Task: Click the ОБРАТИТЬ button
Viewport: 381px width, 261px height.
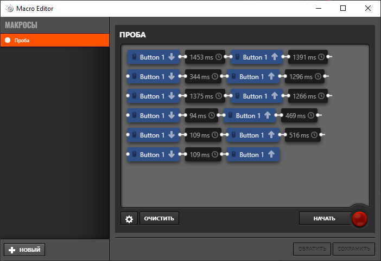Action: [x=312, y=249]
